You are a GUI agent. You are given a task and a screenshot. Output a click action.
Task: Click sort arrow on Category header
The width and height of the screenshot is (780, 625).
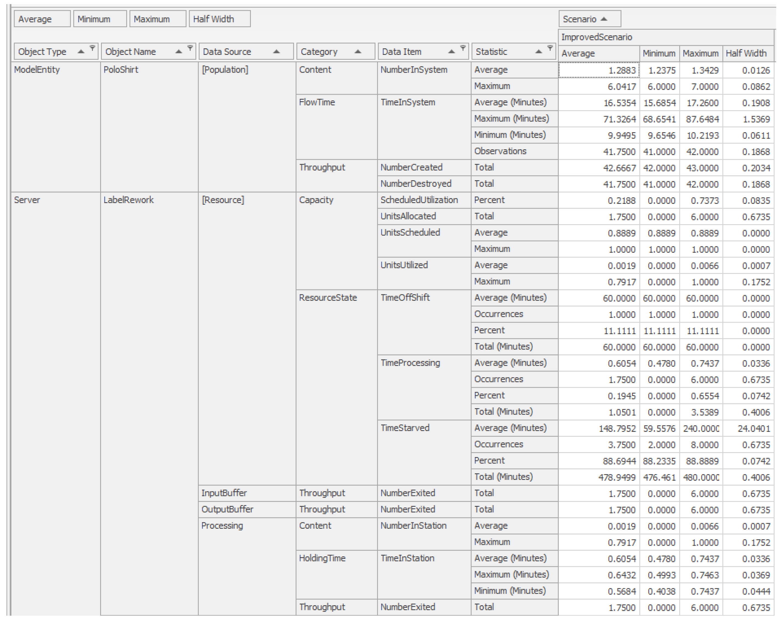(358, 52)
